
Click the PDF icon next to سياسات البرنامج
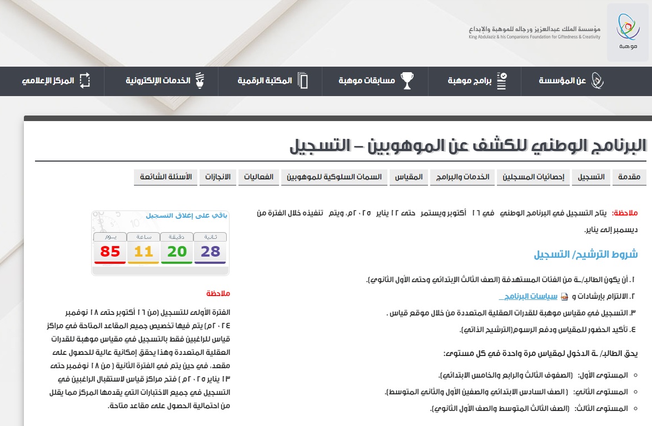click(x=564, y=297)
